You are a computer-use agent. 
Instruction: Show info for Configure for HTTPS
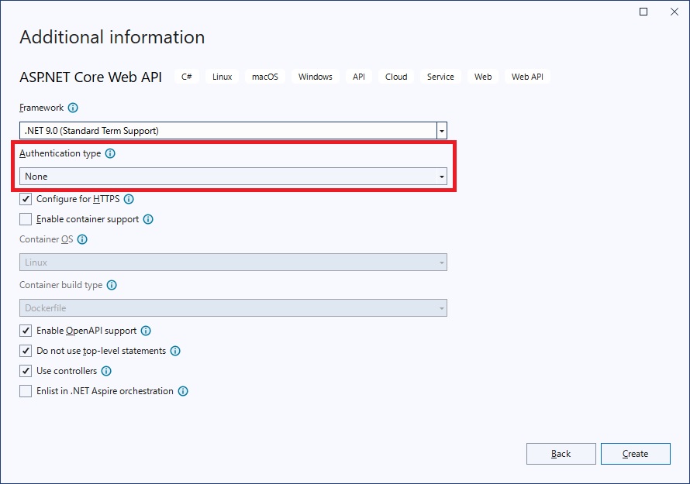click(x=129, y=199)
